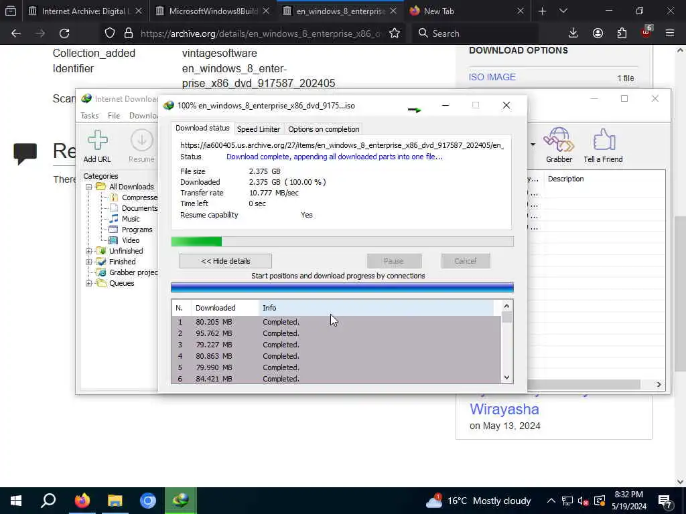Click the IDM list horizontal scroll right arrow

point(659,384)
